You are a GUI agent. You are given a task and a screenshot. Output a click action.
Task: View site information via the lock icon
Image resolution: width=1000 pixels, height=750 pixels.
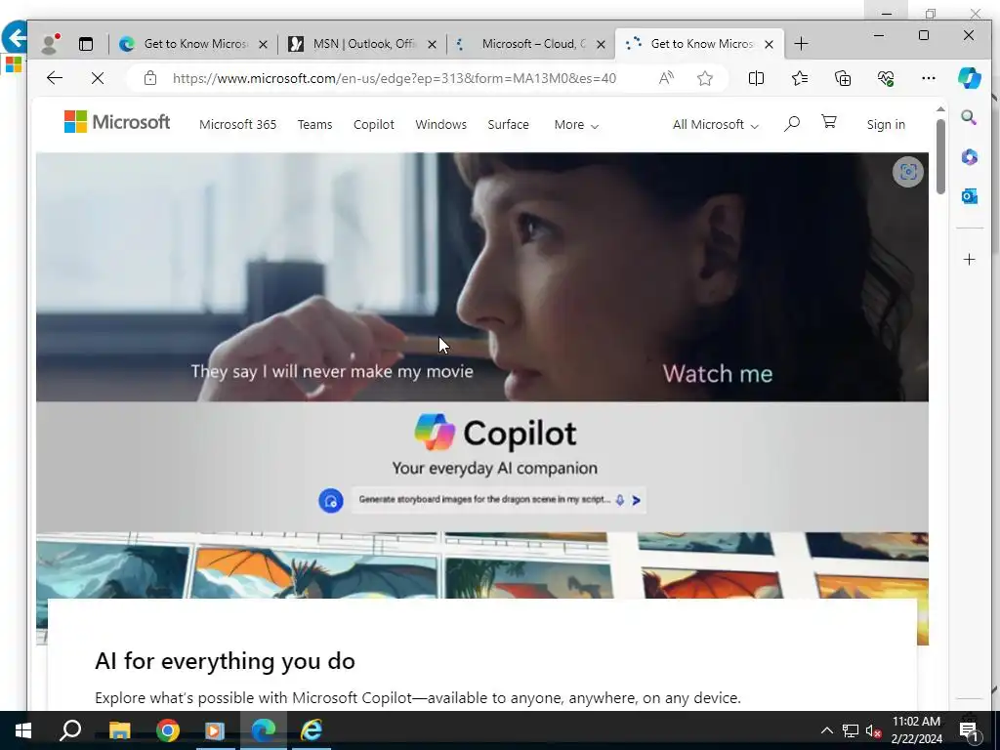click(x=150, y=78)
